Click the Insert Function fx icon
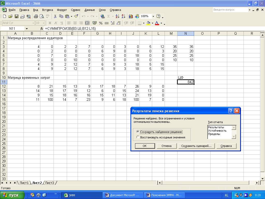This screenshot has width=265, height=199. 42,29
